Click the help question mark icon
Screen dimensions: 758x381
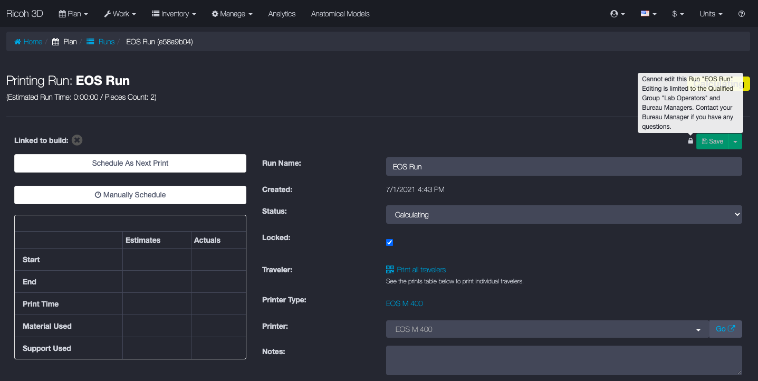click(741, 14)
